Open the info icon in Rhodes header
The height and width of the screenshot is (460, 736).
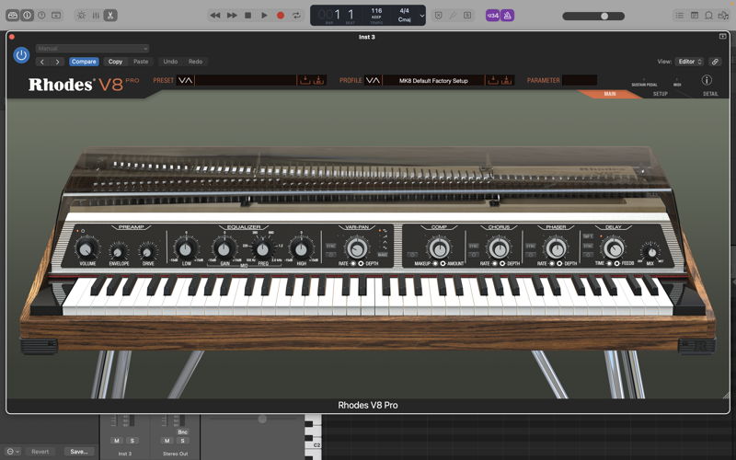pos(707,80)
